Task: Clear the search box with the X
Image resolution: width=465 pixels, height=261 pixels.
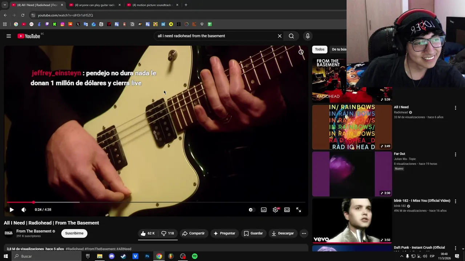Action: pos(280,36)
